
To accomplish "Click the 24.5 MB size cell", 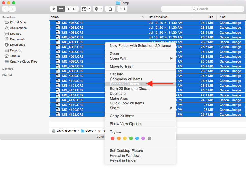I will click(x=207, y=100).
